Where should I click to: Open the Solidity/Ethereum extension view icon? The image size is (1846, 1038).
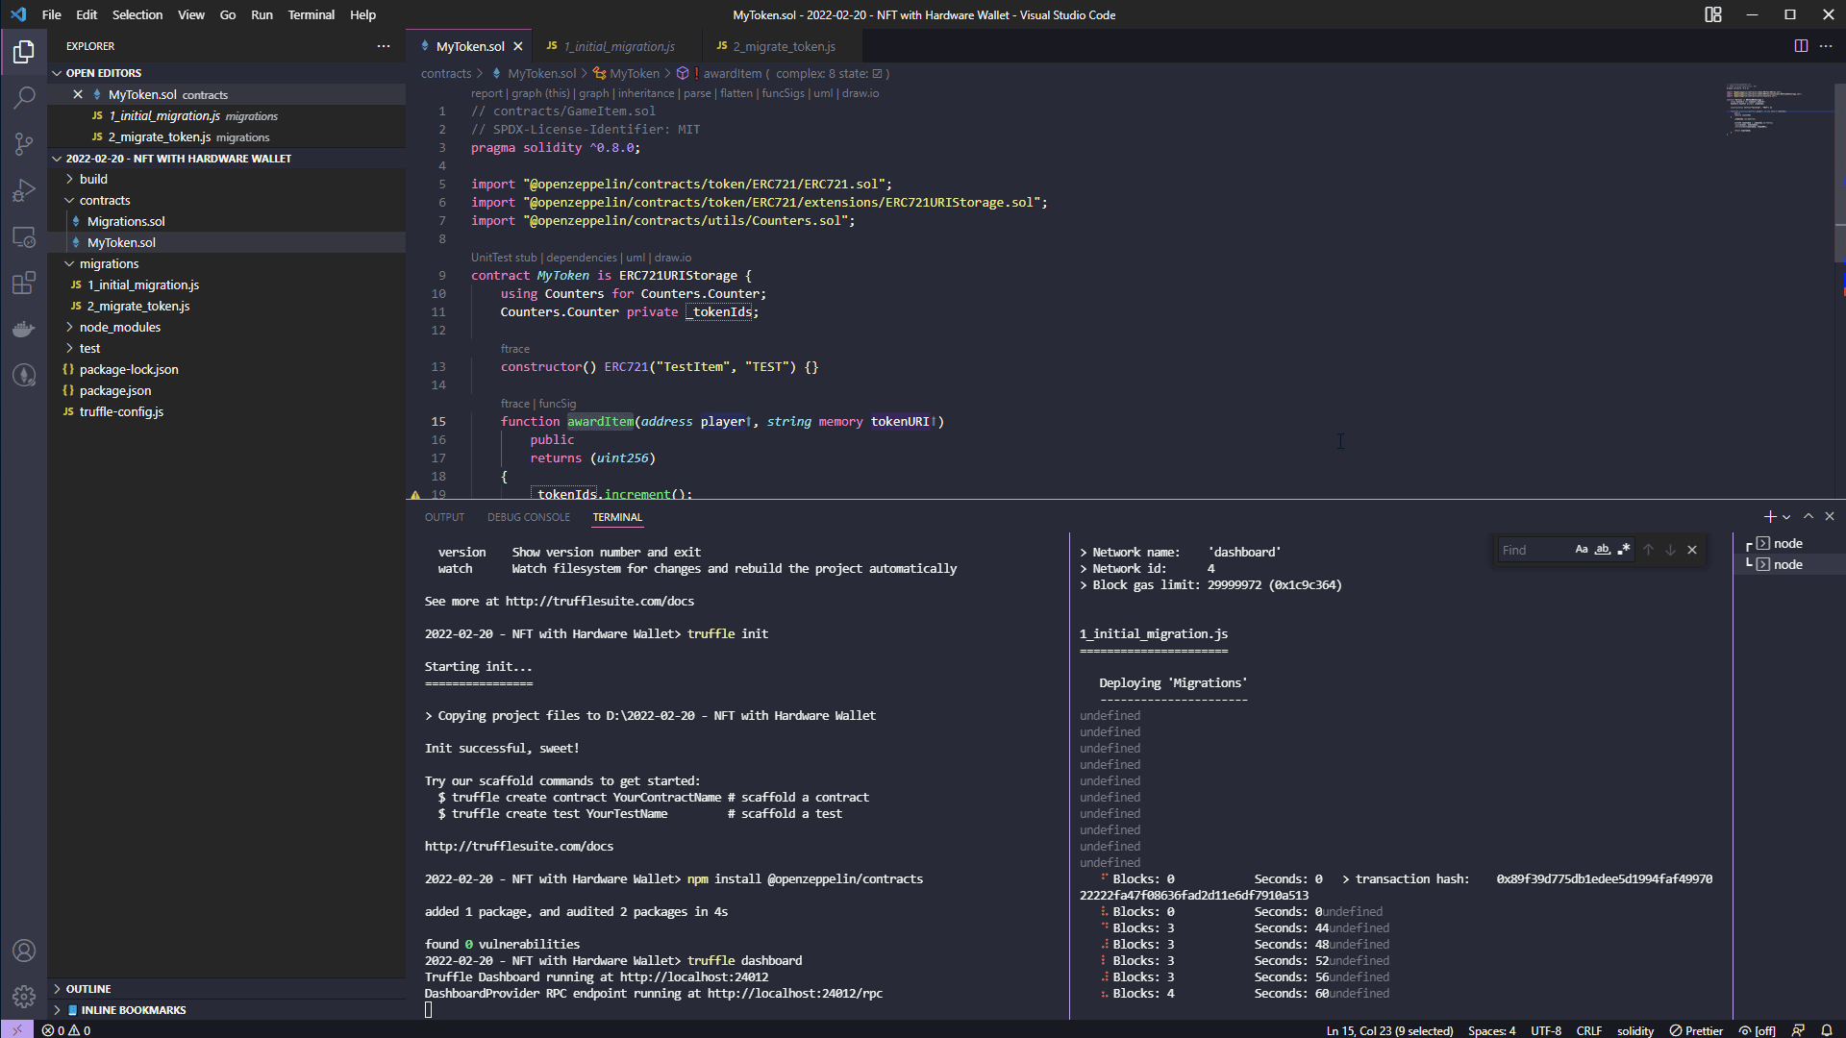[24, 375]
